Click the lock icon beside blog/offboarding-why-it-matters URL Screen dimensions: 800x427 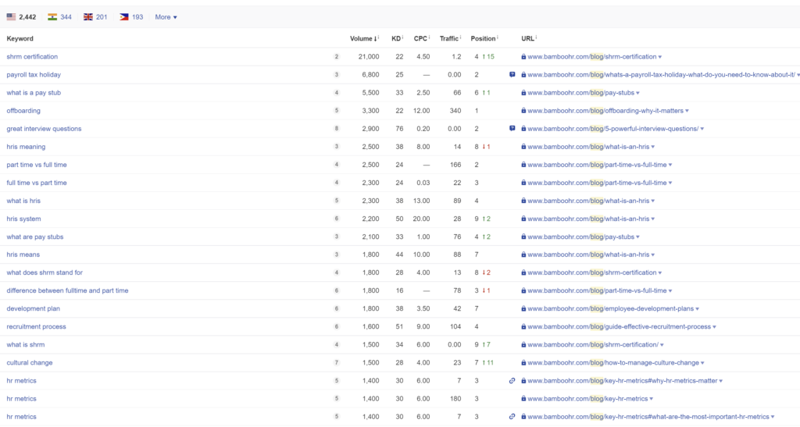point(523,111)
